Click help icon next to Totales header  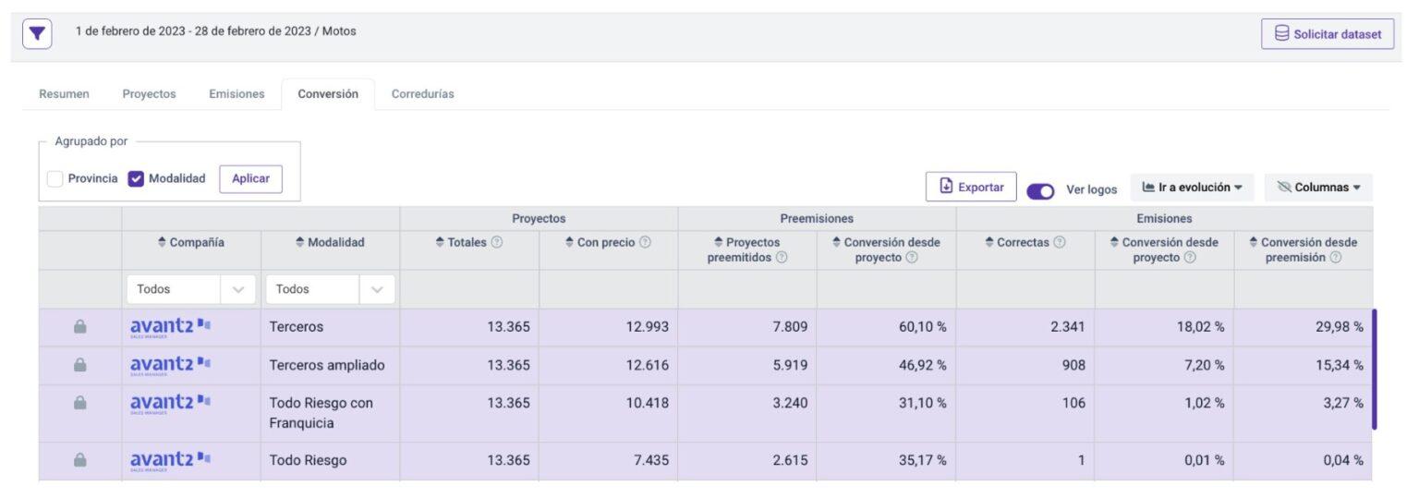(x=496, y=243)
